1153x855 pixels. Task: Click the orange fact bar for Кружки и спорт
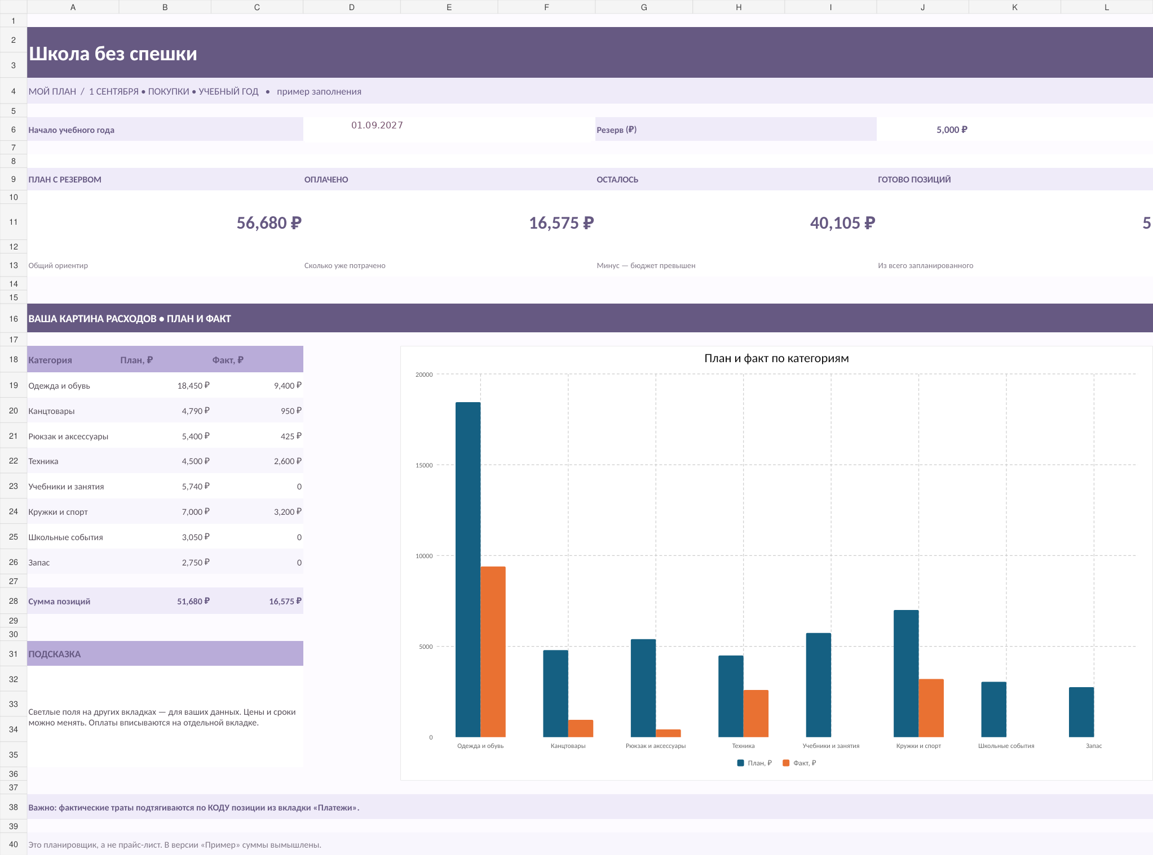click(x=931, y=708)
